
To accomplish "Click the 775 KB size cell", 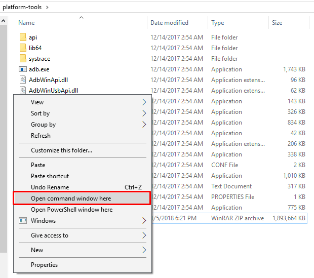I will (296, 207).
